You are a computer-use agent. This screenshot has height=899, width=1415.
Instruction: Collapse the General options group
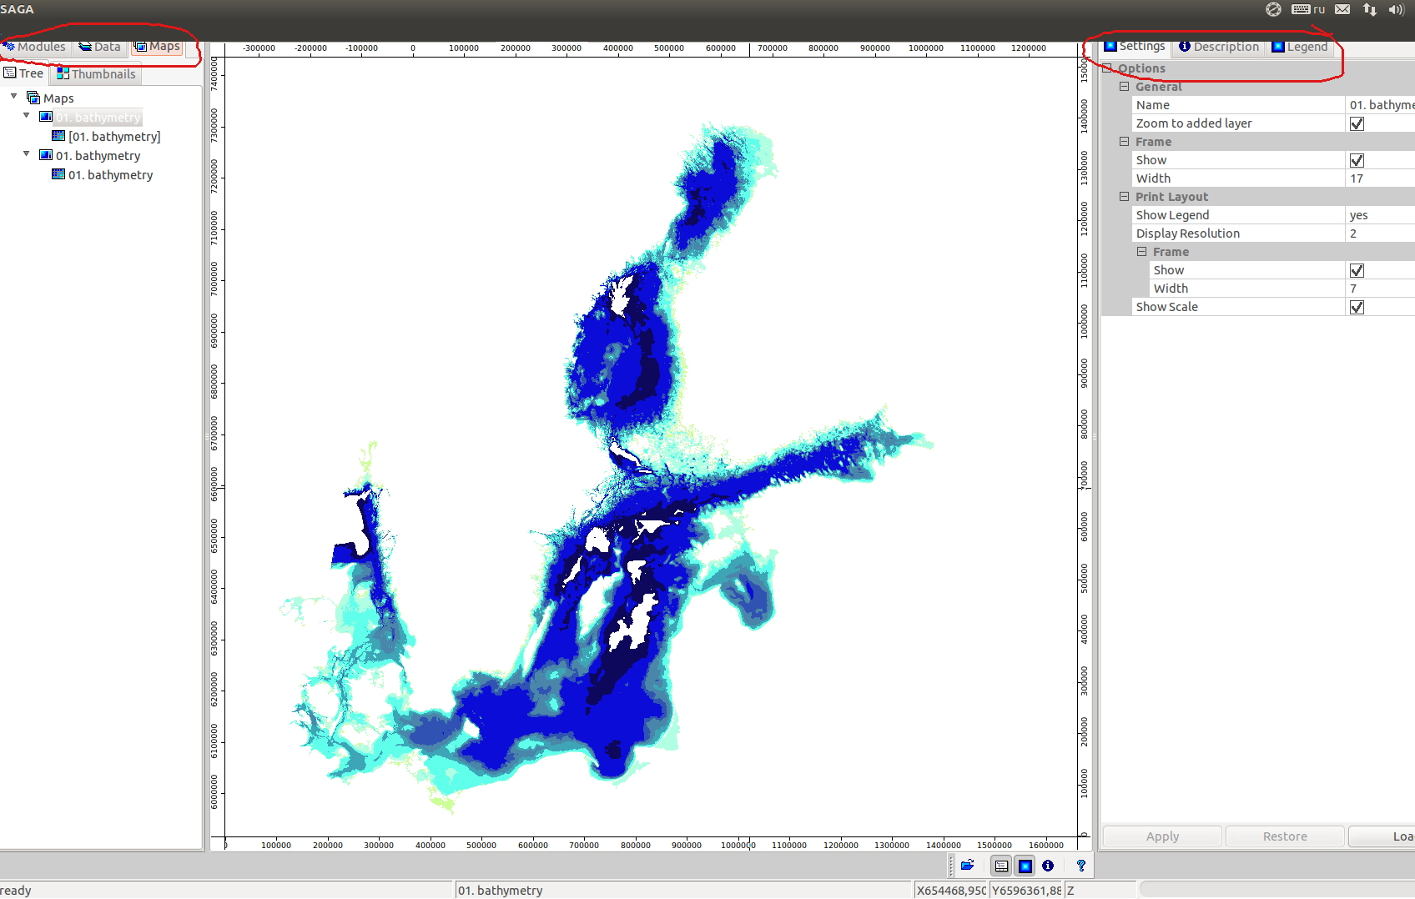1124,87
